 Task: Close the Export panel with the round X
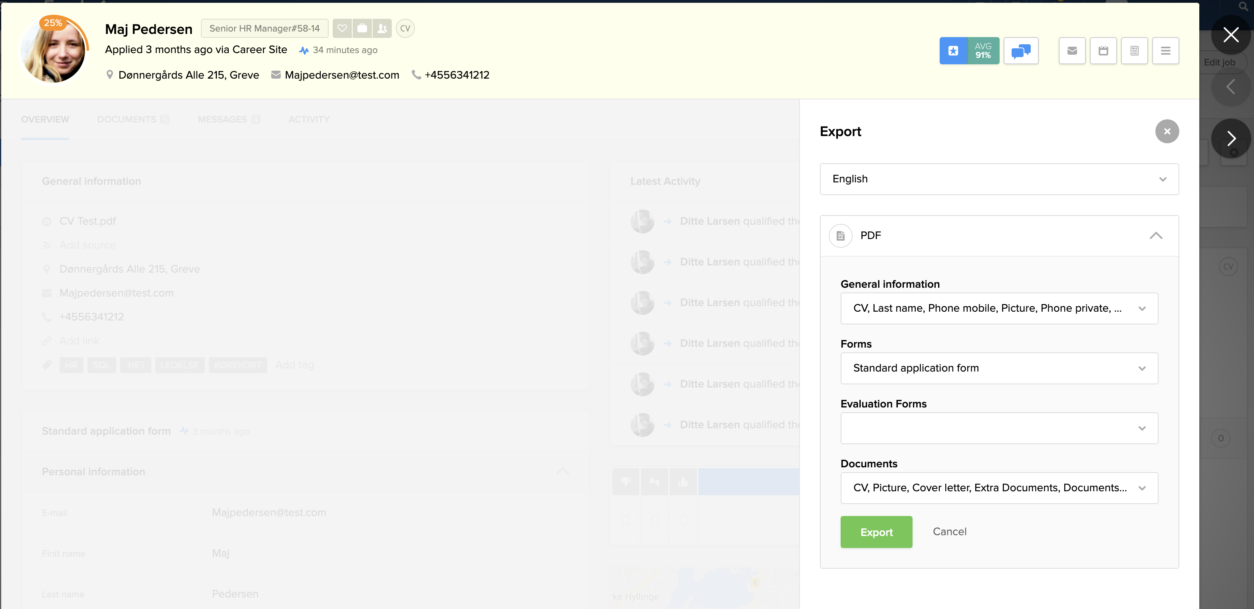[x=1167, y=131]
